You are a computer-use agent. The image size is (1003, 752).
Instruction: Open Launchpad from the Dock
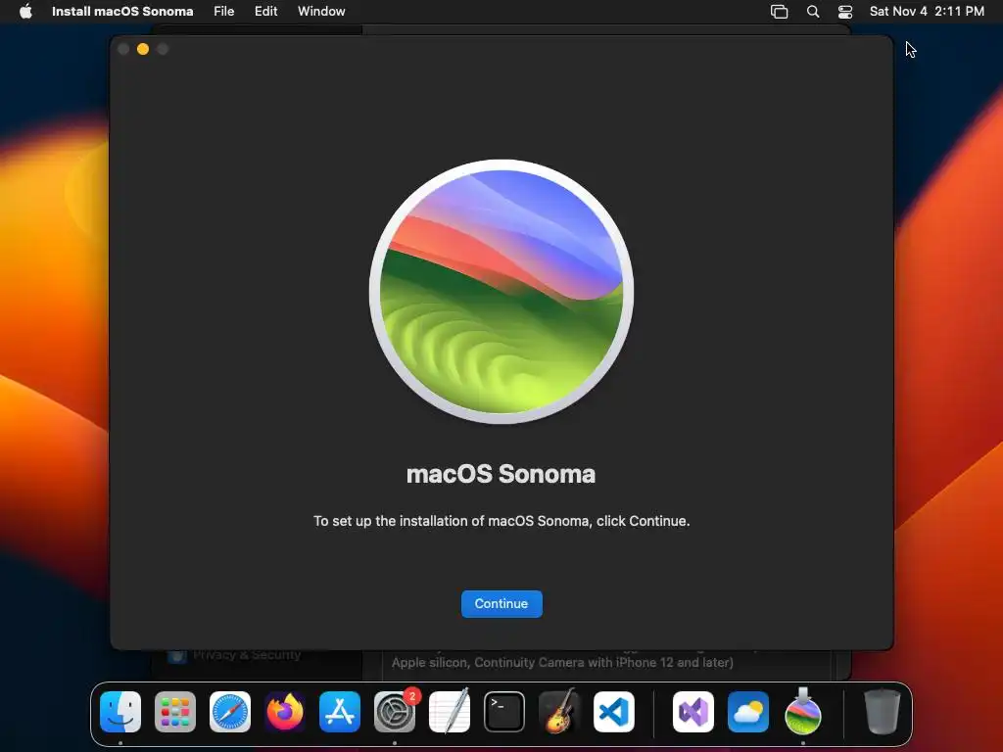click(175, 712)
